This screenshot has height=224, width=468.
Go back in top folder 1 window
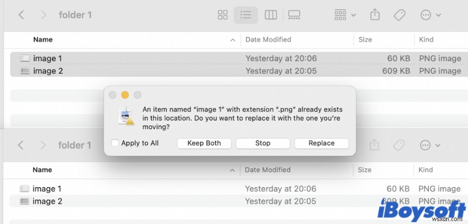[x=21, y=15]
